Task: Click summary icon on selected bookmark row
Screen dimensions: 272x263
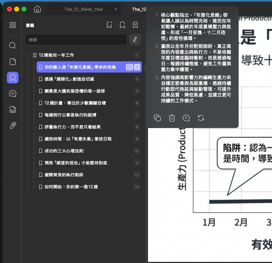Action: click(x=129, y=67)
